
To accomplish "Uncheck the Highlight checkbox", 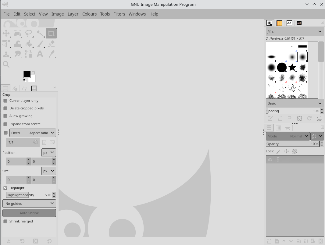I will (x=5, y=188).
